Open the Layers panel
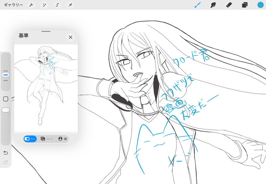This screenshot has width=266, height=184. pos(245,5)
